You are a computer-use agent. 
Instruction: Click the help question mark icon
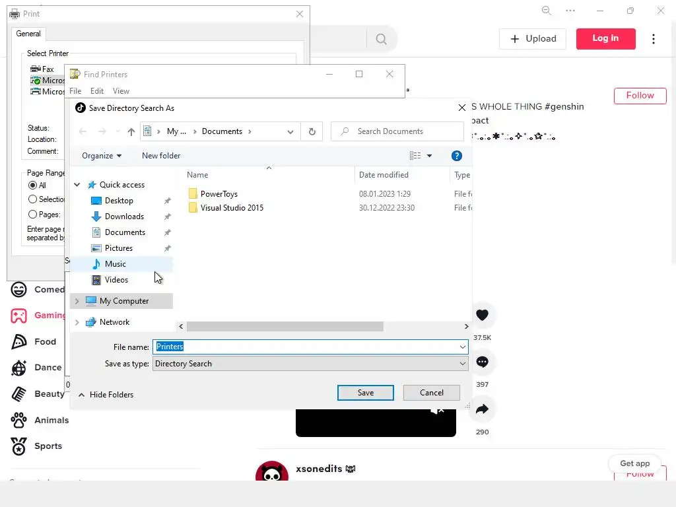click(457, 156)
